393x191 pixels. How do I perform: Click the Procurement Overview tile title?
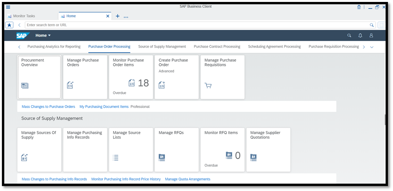point(32,62)
